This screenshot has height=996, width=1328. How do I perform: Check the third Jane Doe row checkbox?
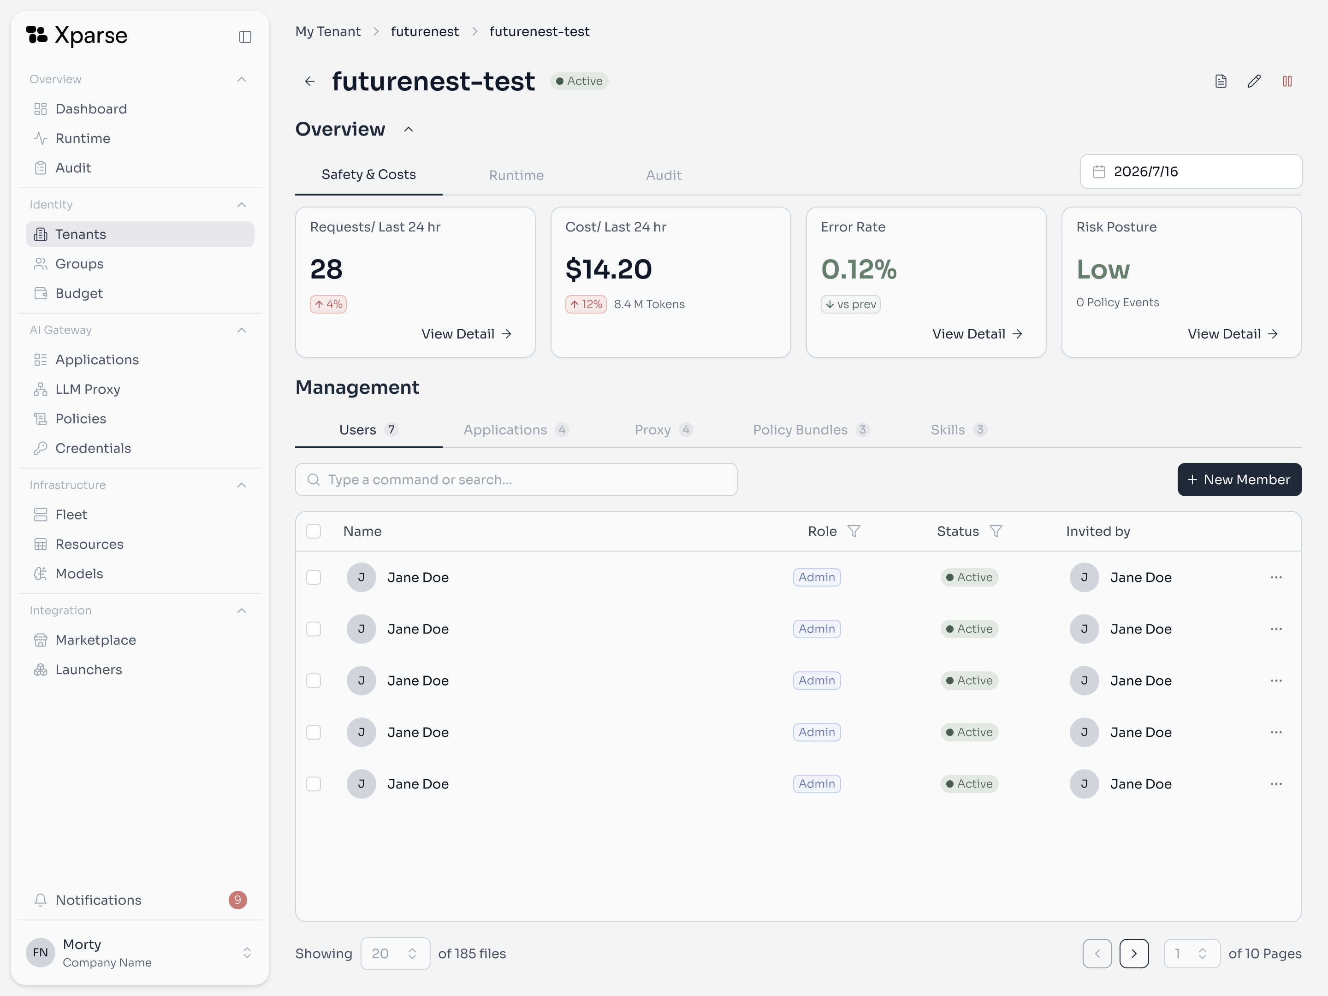(x=314, y=680)
